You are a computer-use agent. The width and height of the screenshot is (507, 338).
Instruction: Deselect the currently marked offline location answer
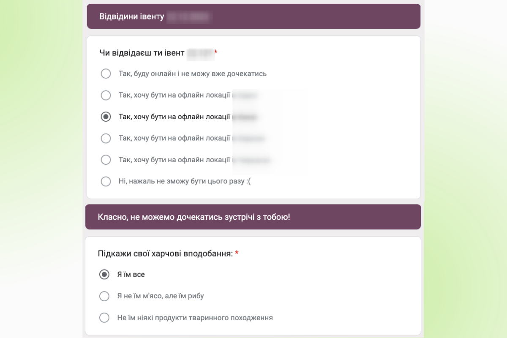[x=106, y=117]
